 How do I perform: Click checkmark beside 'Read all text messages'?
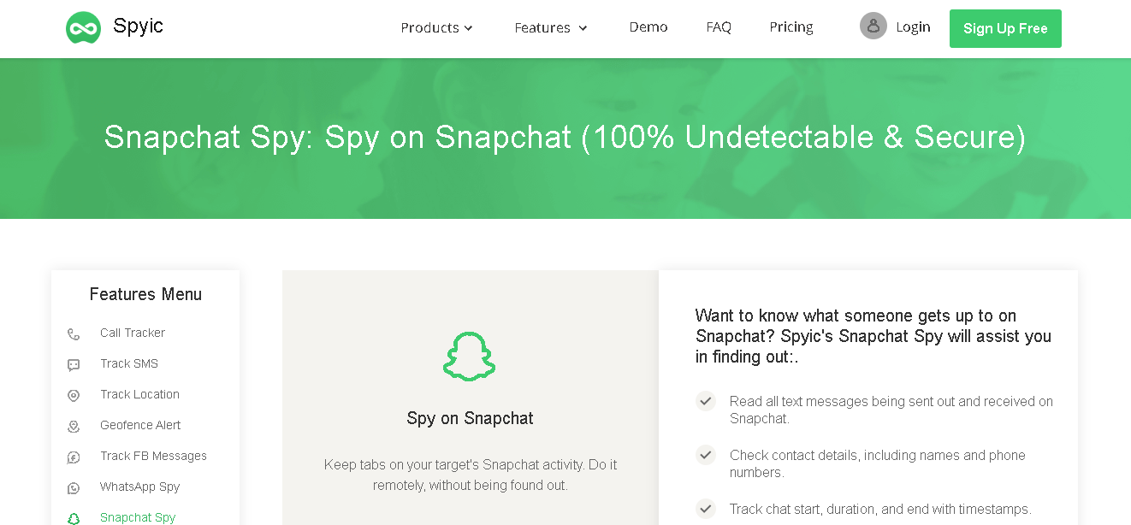pyautogui.click(x=706, y=401)
